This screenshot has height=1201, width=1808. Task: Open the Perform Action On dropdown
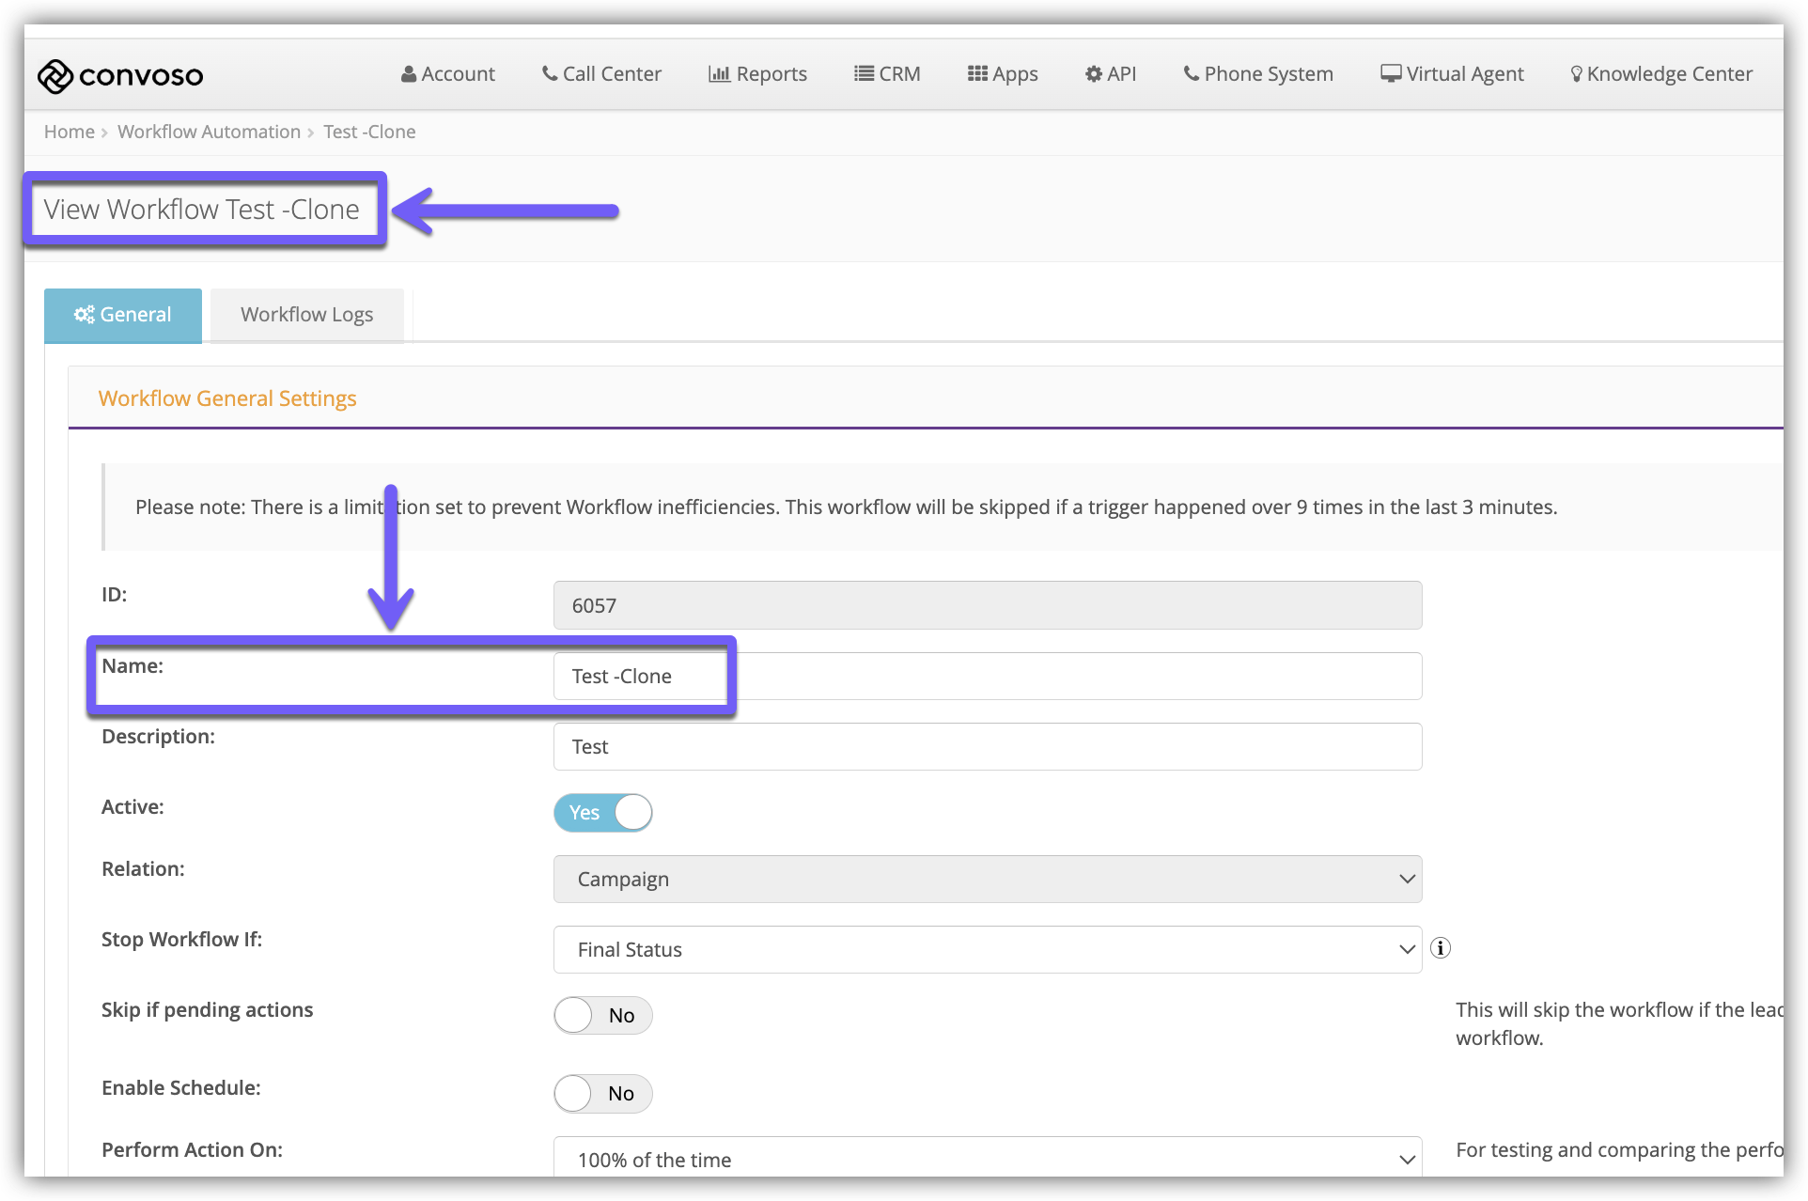click(987, 1160)
